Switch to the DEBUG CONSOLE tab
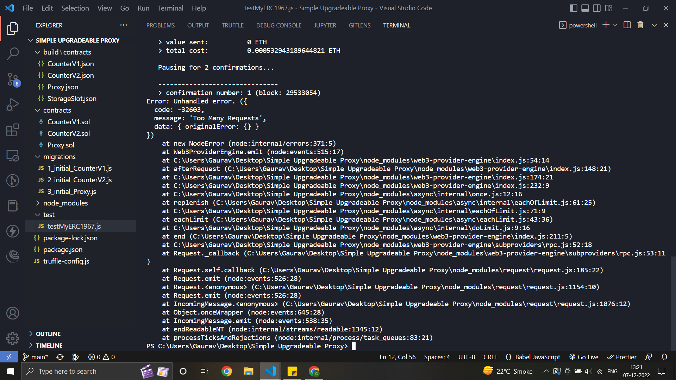The image size is (676, 380). click(x=279, y=25)
